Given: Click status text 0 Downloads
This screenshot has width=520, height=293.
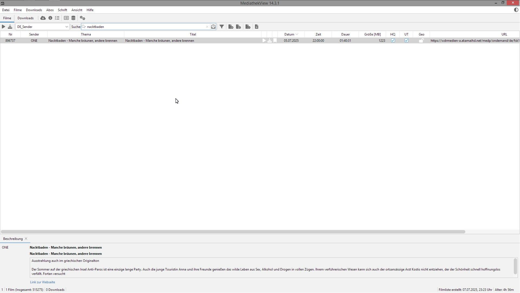Looking at the screenshot, I should coord(55,290).
